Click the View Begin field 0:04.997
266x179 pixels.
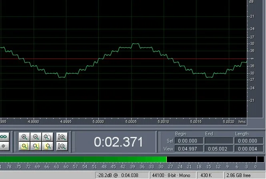pos(189,149)
